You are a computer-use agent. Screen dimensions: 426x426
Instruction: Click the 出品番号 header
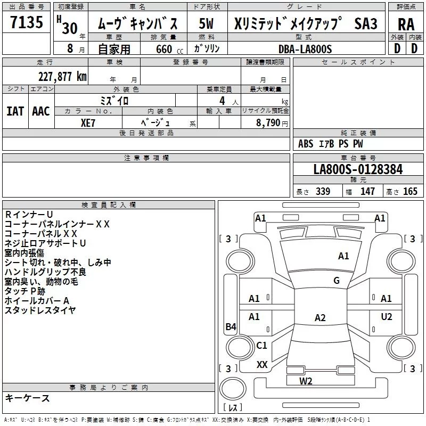tap(26, 7)
